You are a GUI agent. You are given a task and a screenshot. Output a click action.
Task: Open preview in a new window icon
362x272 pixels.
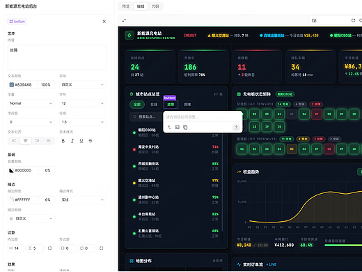click(x=353, y=20)
